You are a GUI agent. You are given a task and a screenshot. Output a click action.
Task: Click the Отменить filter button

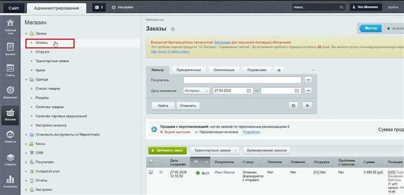coord(188,106)
